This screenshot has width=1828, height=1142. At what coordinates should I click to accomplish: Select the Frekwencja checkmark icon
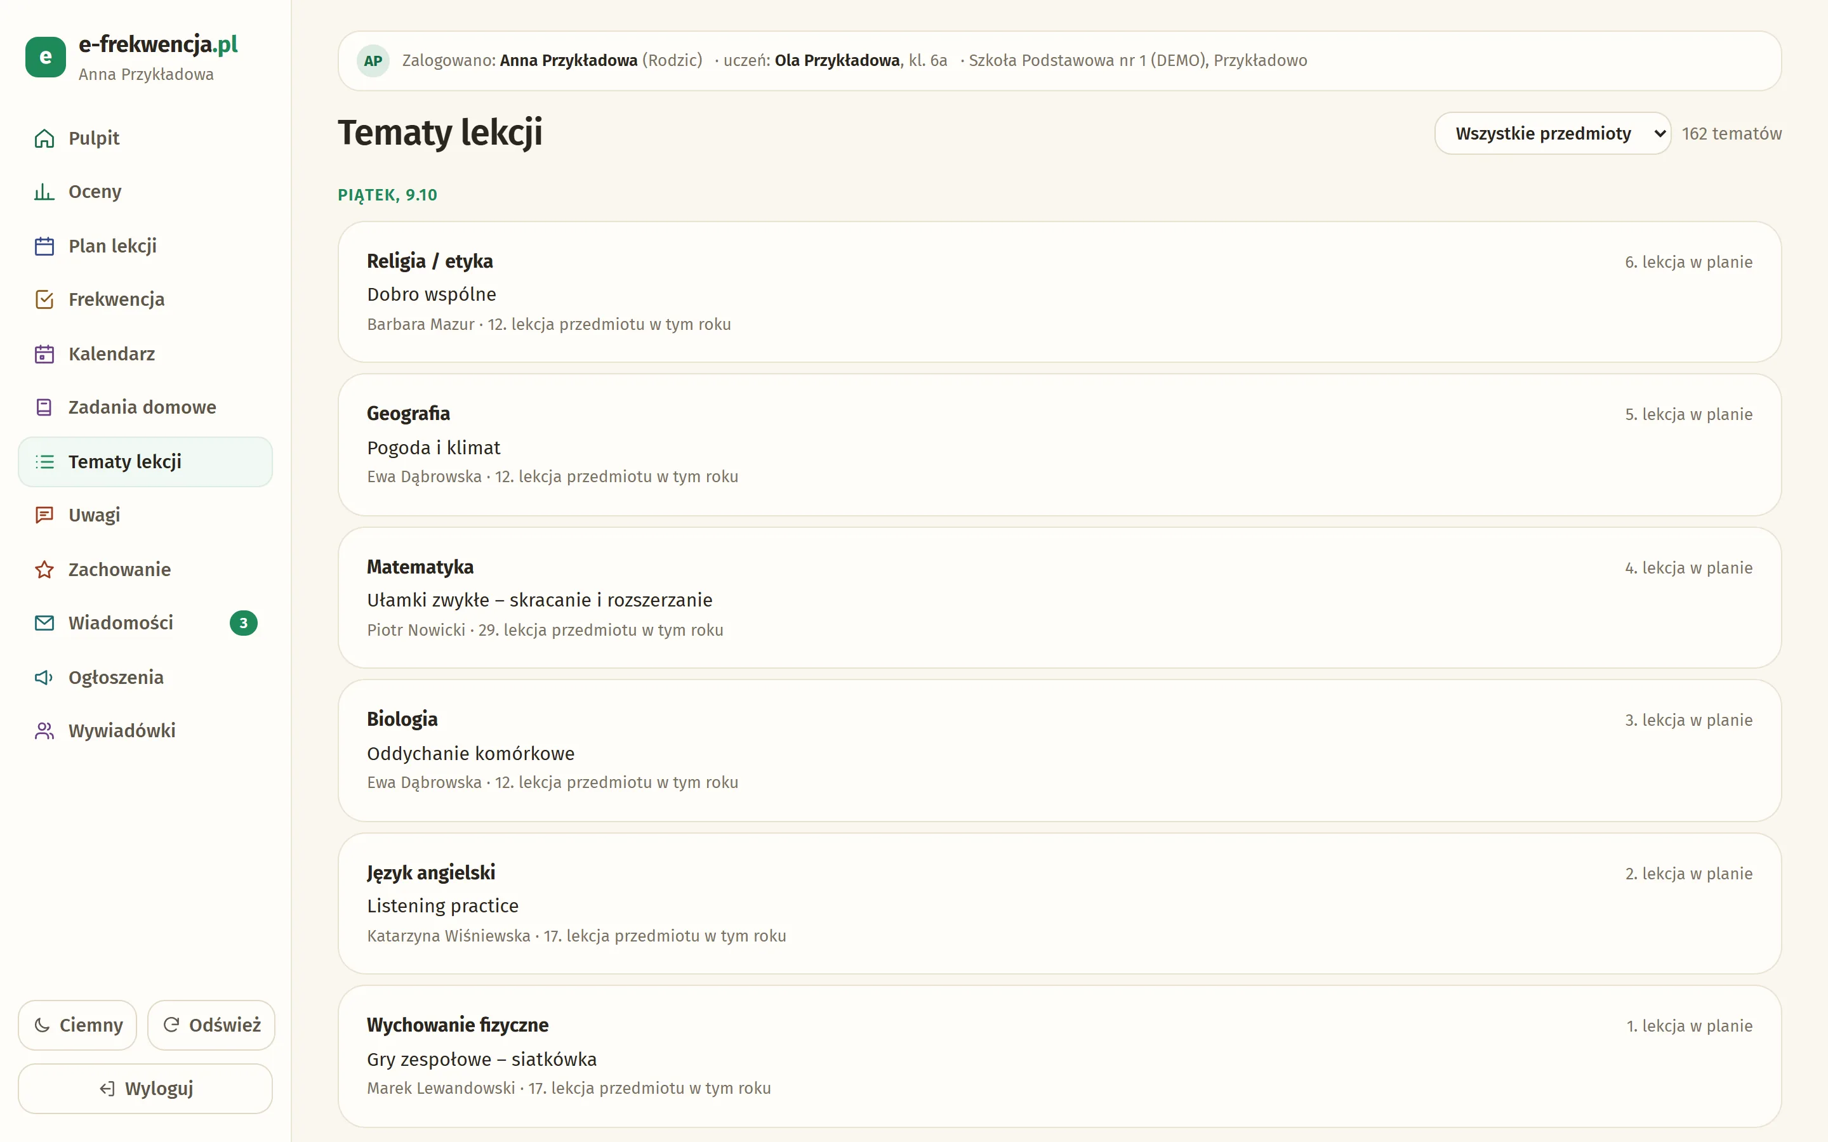44,300
